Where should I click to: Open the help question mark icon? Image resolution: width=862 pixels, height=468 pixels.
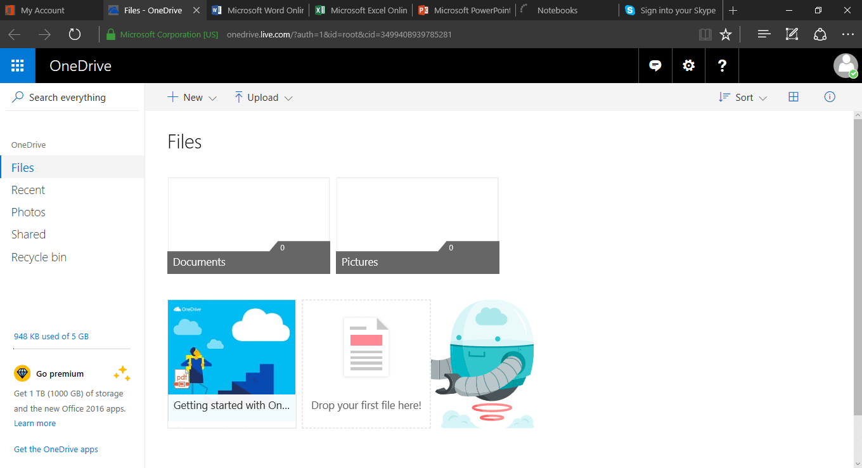(x=722, y=65)
